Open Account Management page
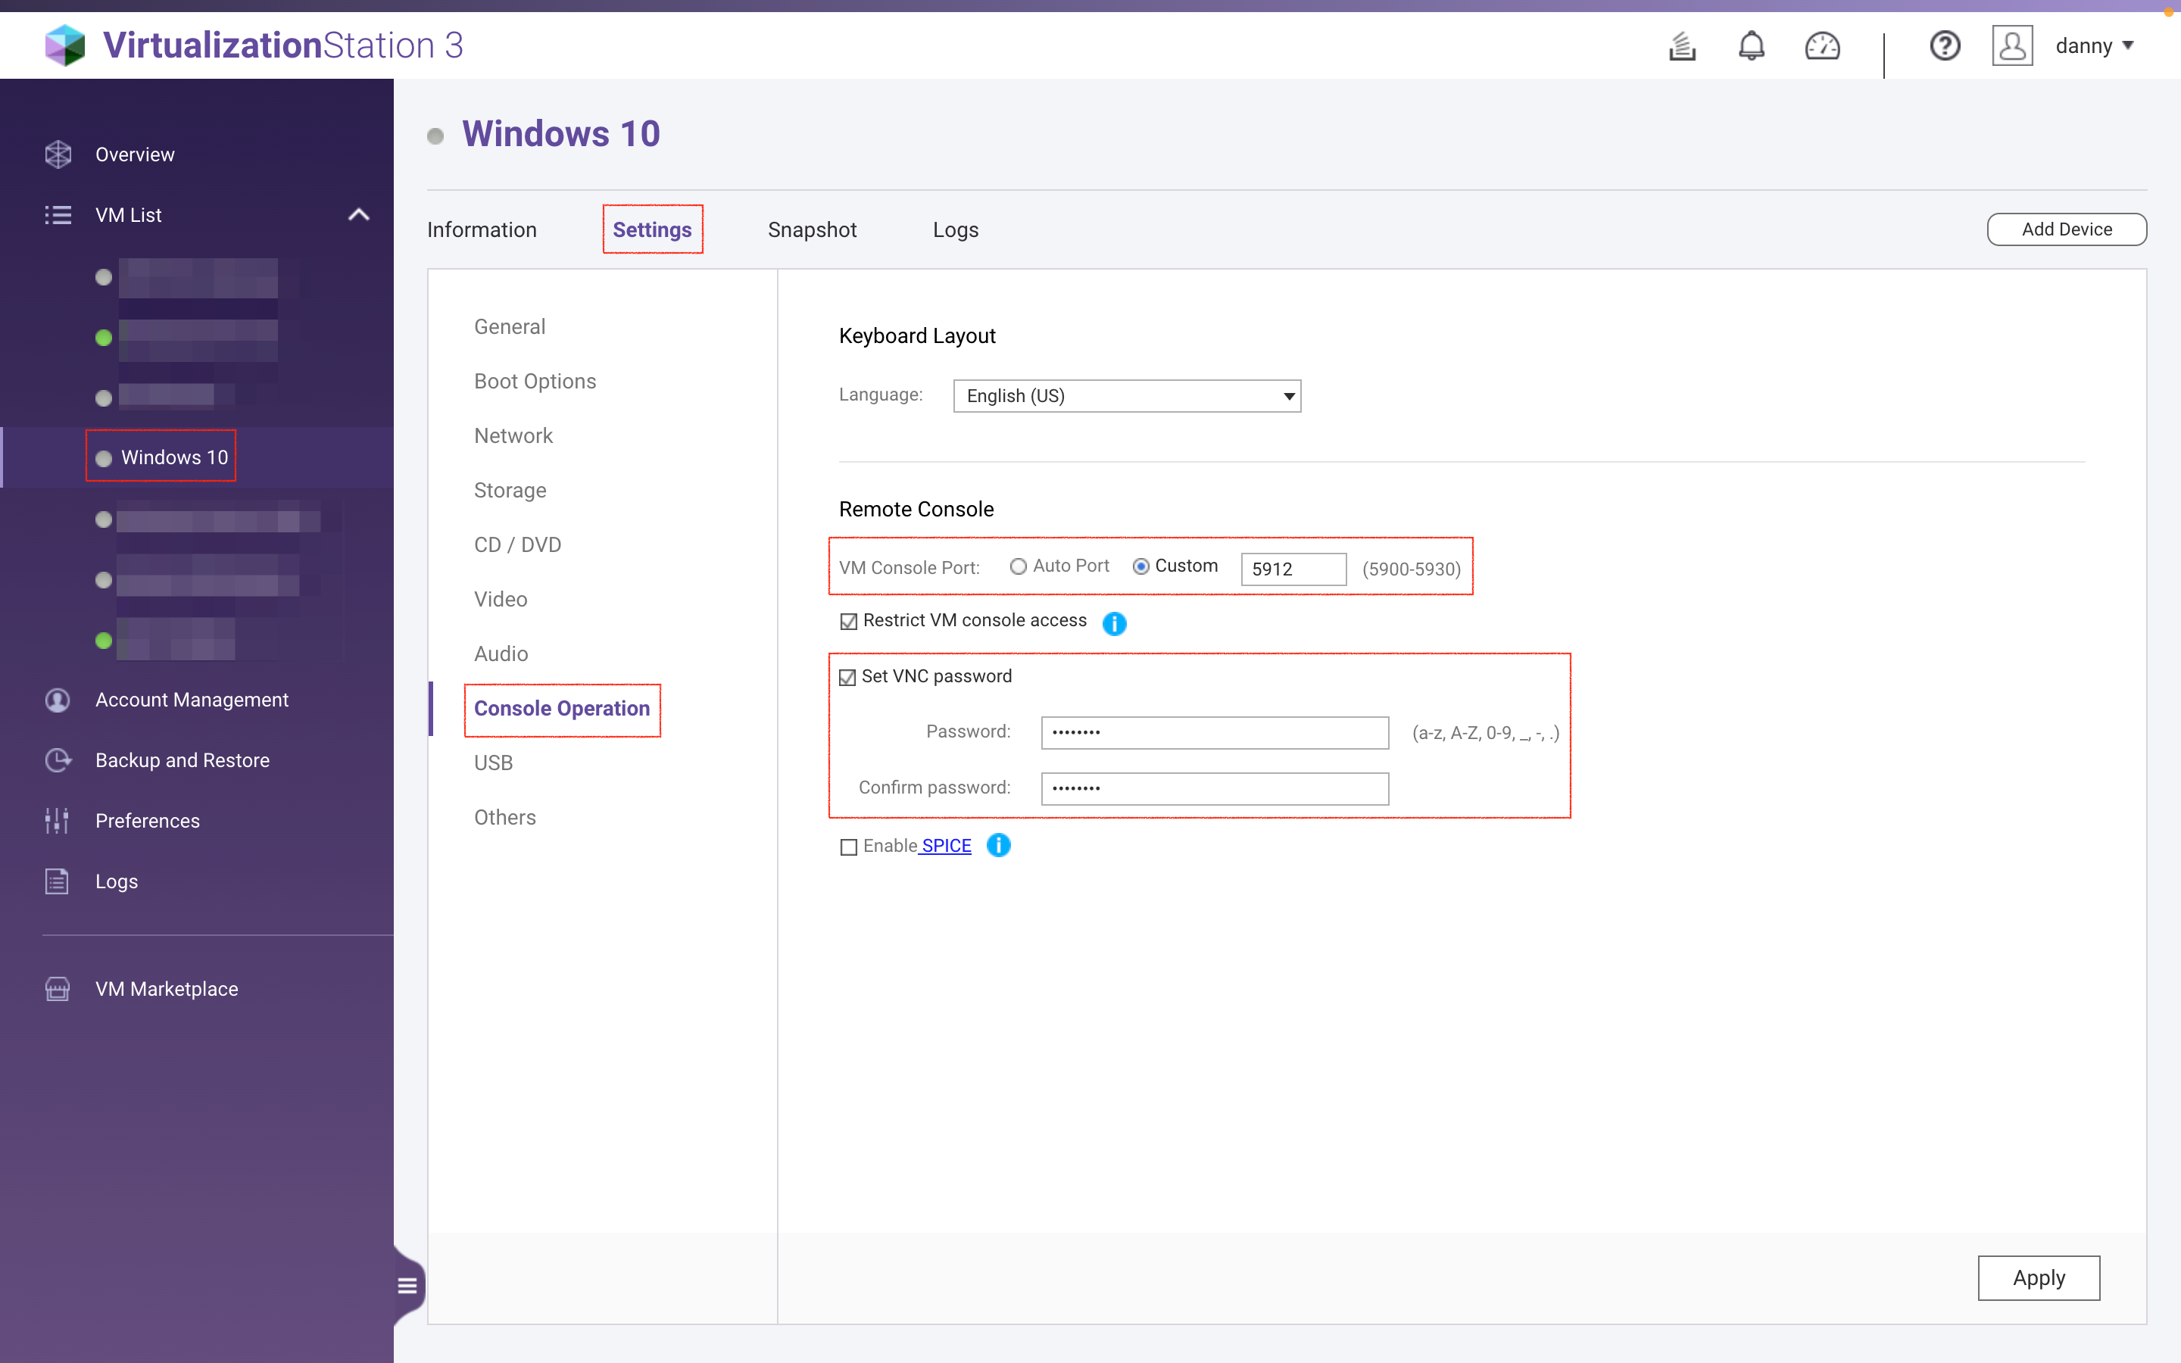The width and height of the screenshot is (2181, 1363). click(192, 700)
